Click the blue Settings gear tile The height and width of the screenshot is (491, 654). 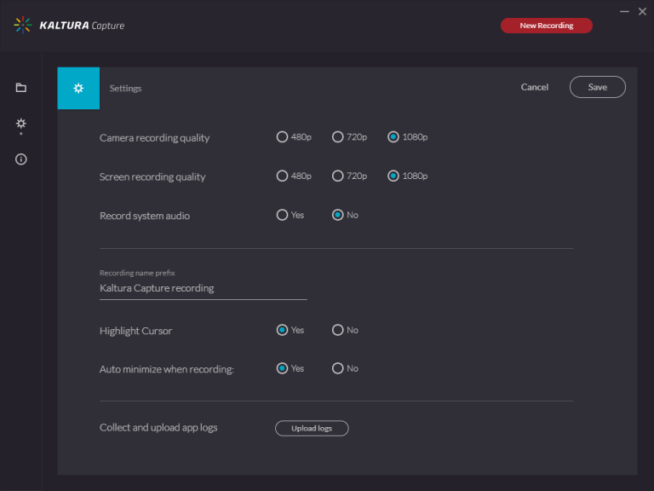(78, 88)
